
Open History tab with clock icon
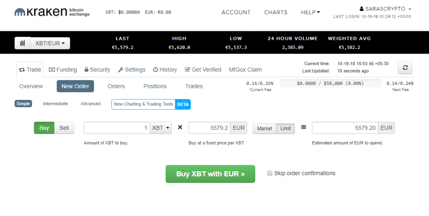(165, 69)
